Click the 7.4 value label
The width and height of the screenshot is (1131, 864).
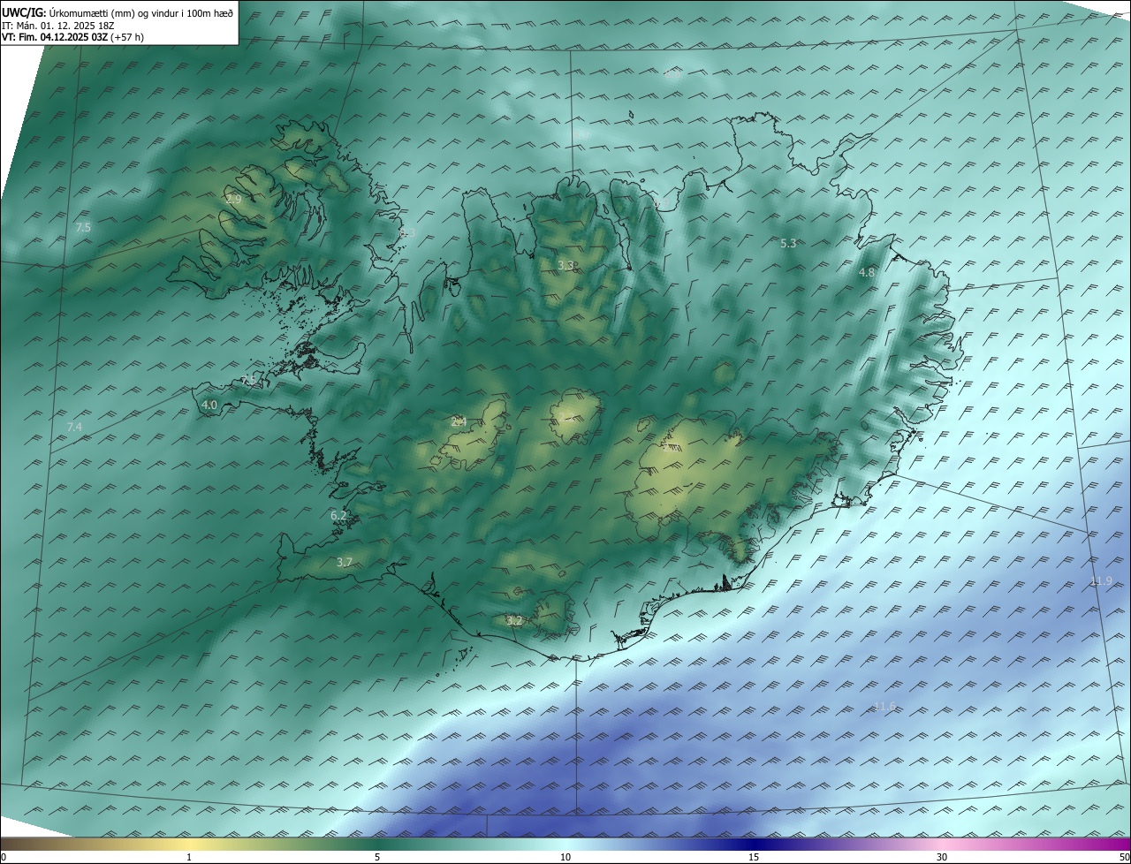point(74,428)
